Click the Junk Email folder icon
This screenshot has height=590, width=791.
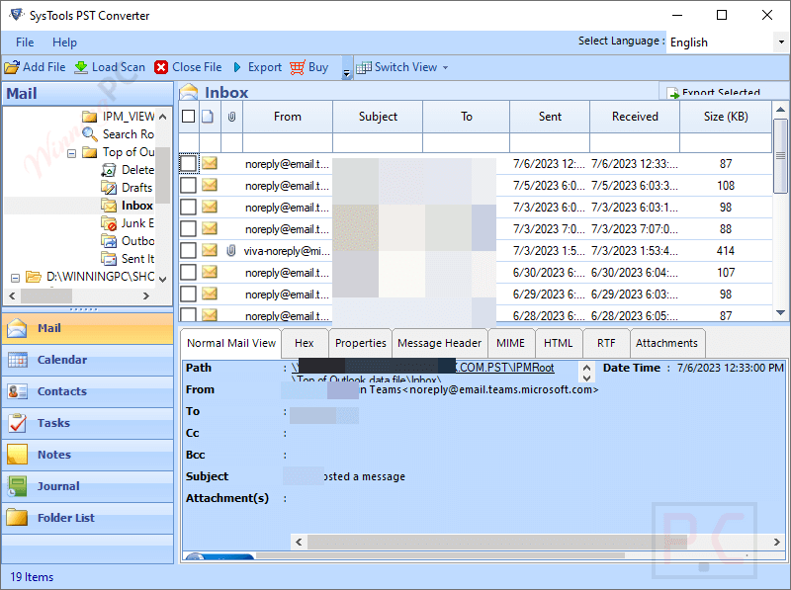pos(109,223)
